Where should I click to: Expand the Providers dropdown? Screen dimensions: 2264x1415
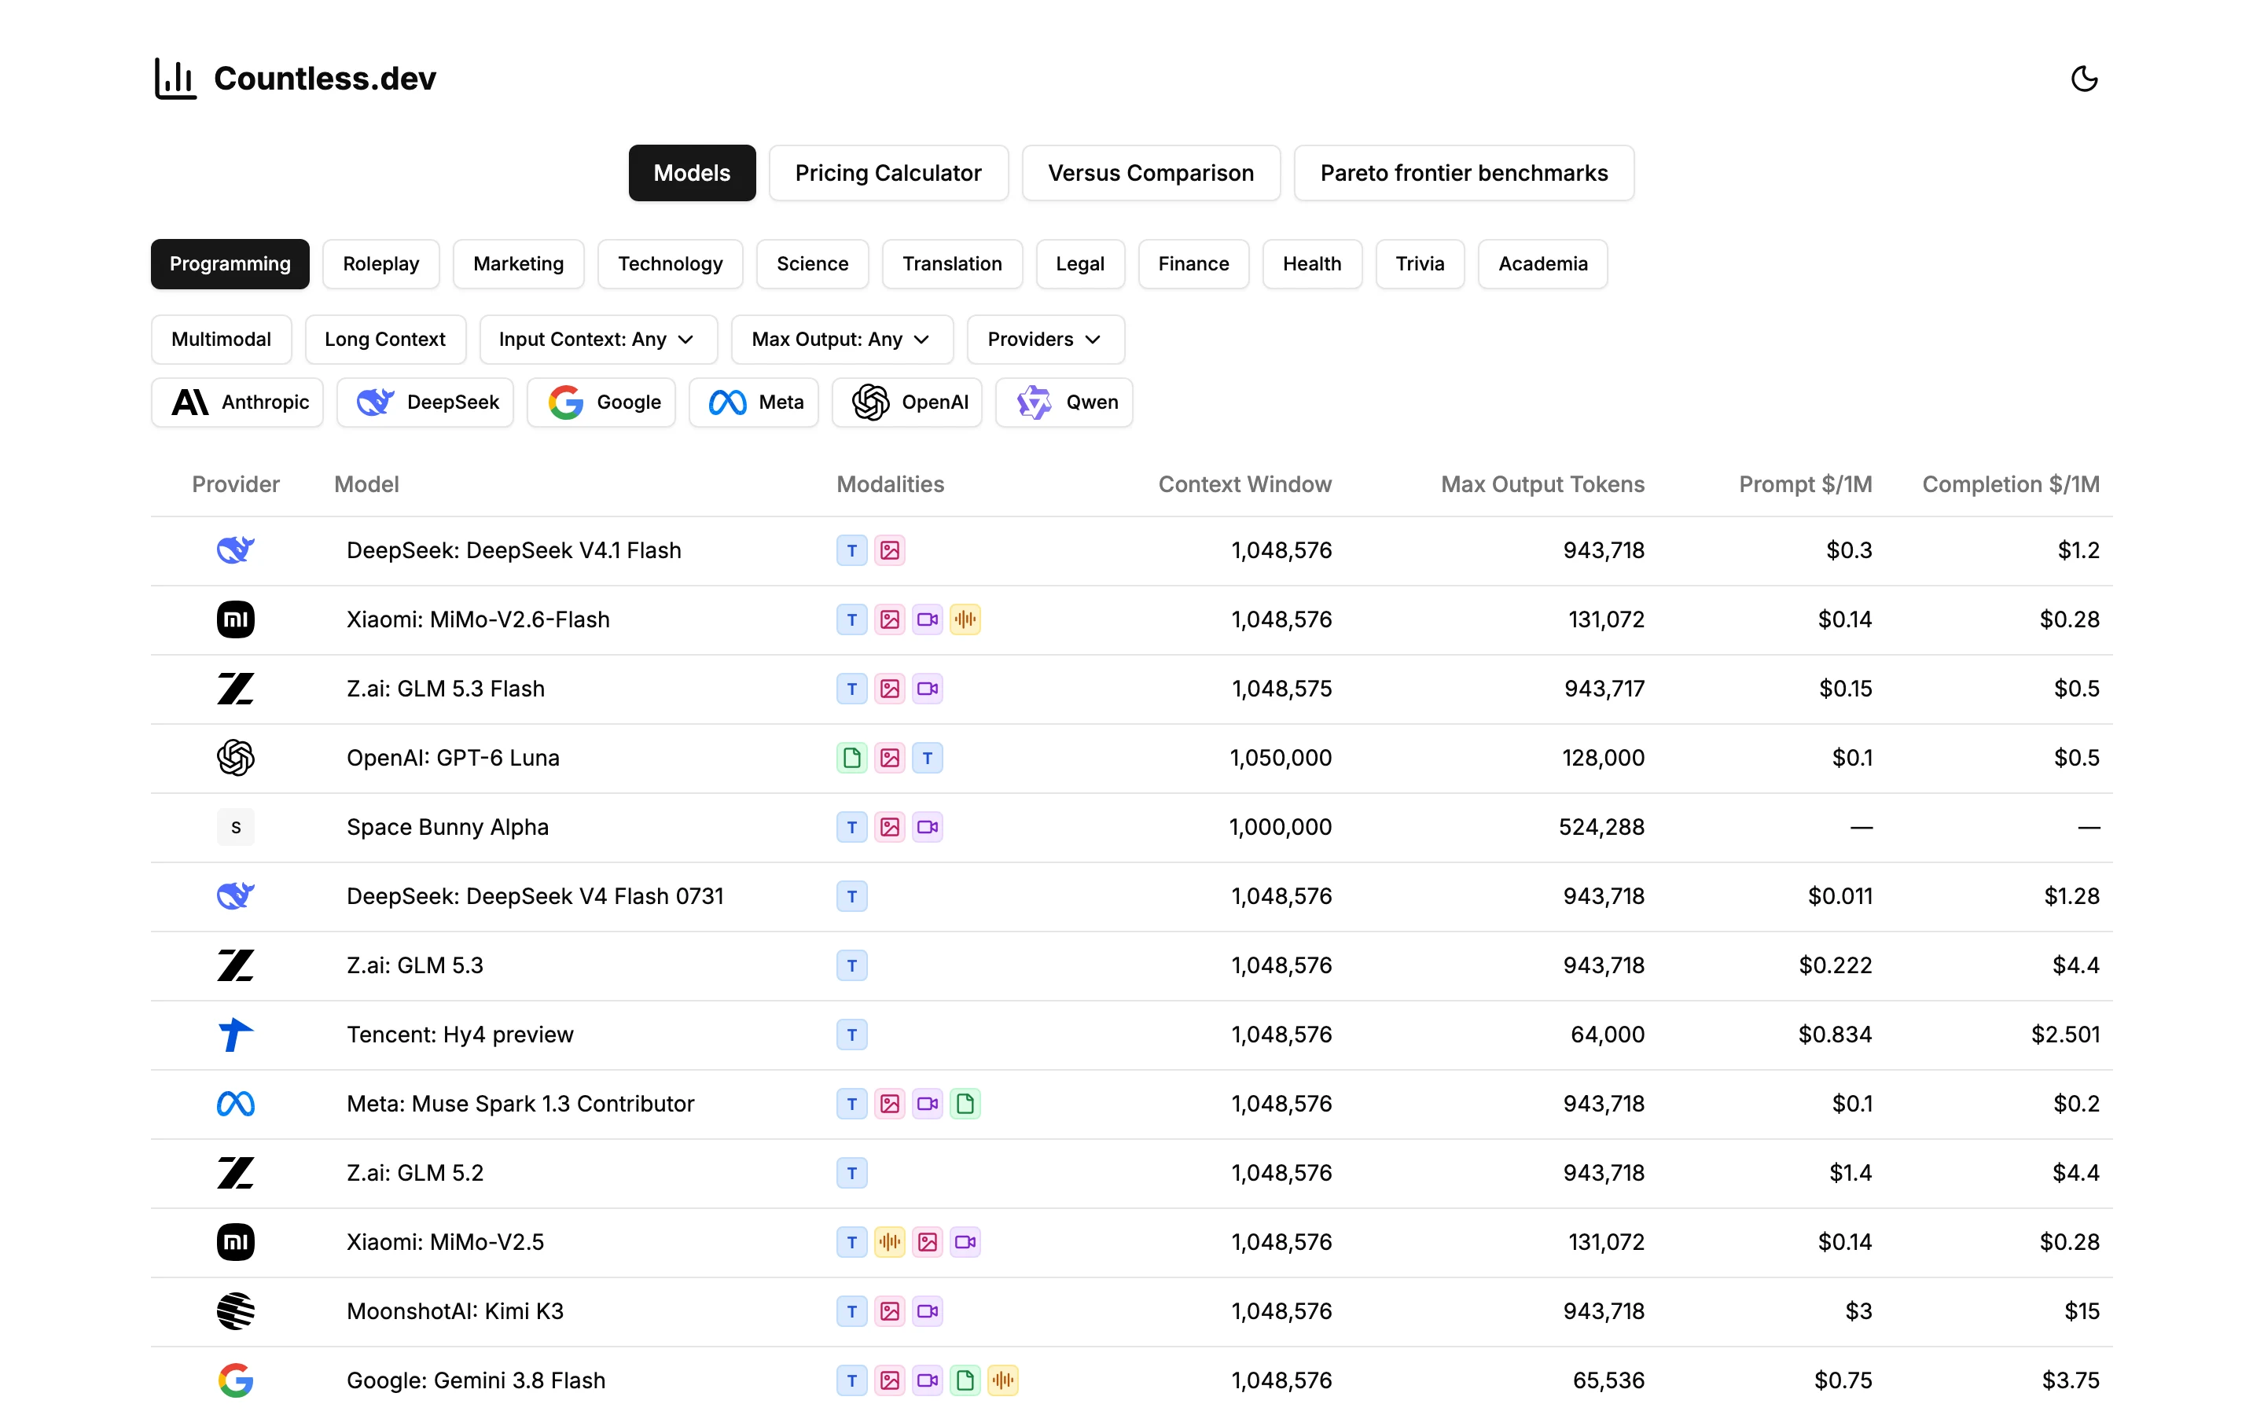(1045, 339)
